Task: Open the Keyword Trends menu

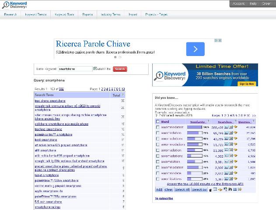Action: coord(36,14)
